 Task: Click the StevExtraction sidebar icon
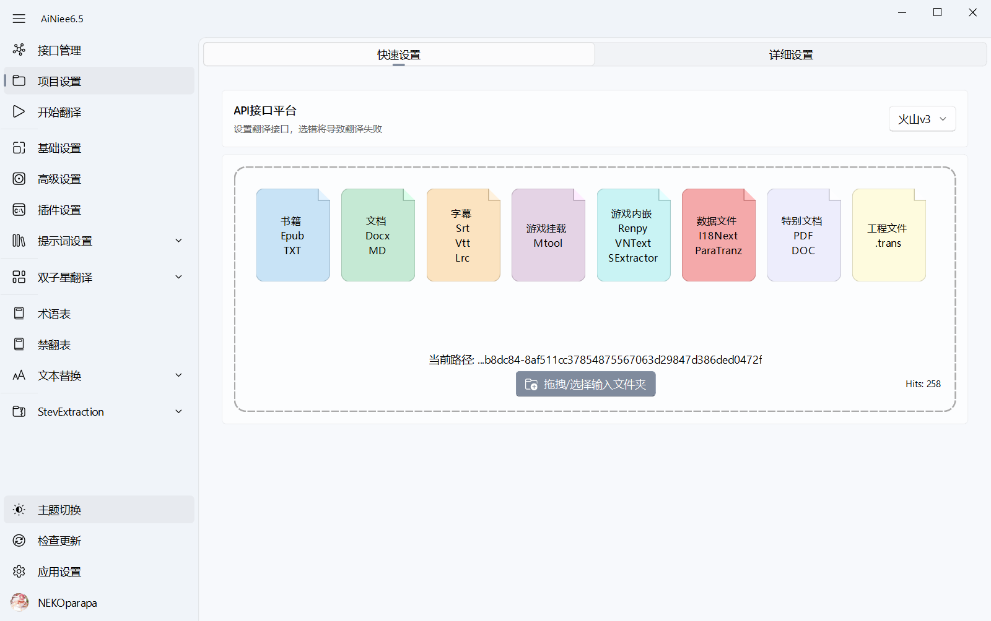tap(19, 411)
